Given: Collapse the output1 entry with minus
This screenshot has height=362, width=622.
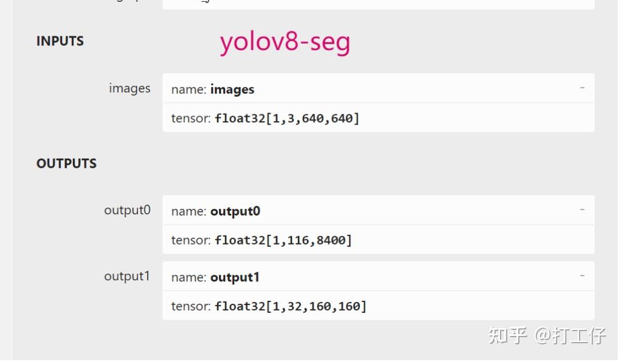Looking at the screenshot, I should (581, 276).
